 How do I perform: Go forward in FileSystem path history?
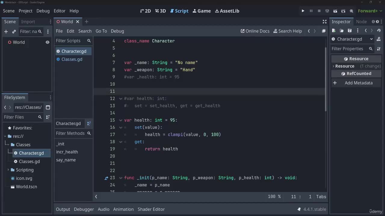click(10, 107)
